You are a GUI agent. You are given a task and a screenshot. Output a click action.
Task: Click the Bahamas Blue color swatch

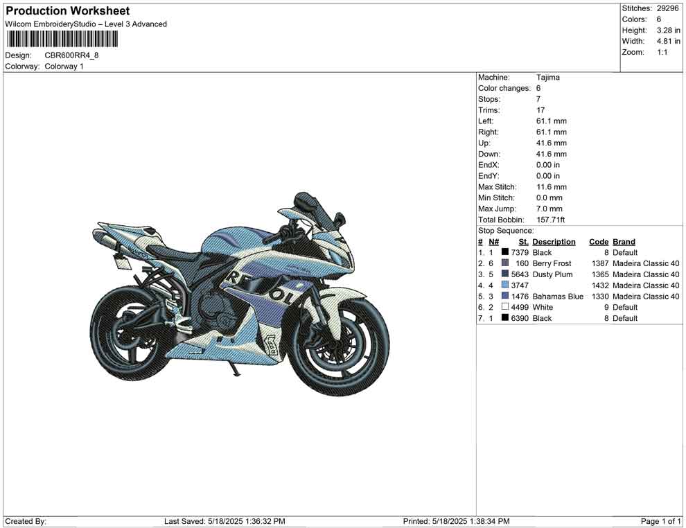[505, 296]
